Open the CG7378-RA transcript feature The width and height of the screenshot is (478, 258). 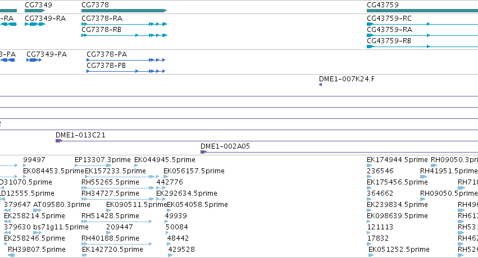point(124,24)
